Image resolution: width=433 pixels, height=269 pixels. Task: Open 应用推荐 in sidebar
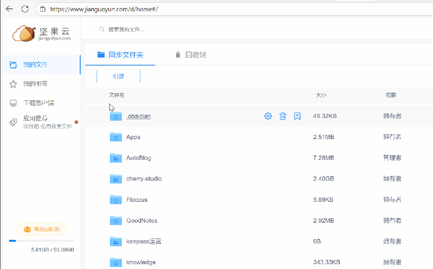click(41, 122)
